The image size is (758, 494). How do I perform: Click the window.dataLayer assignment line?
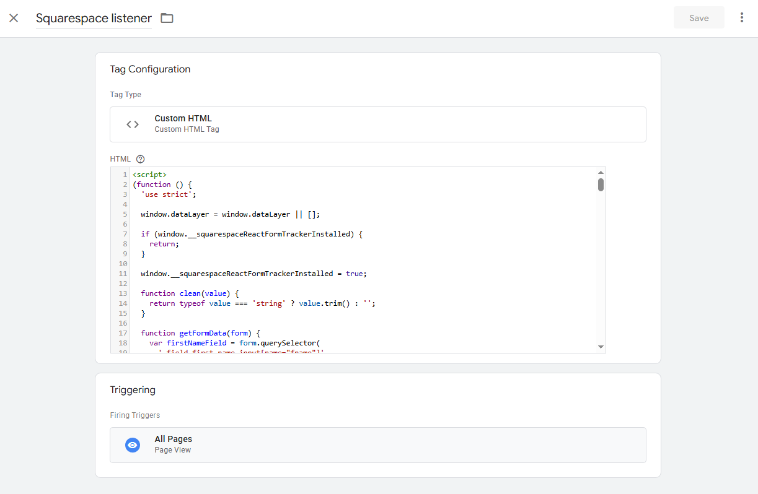pos(230,214)
